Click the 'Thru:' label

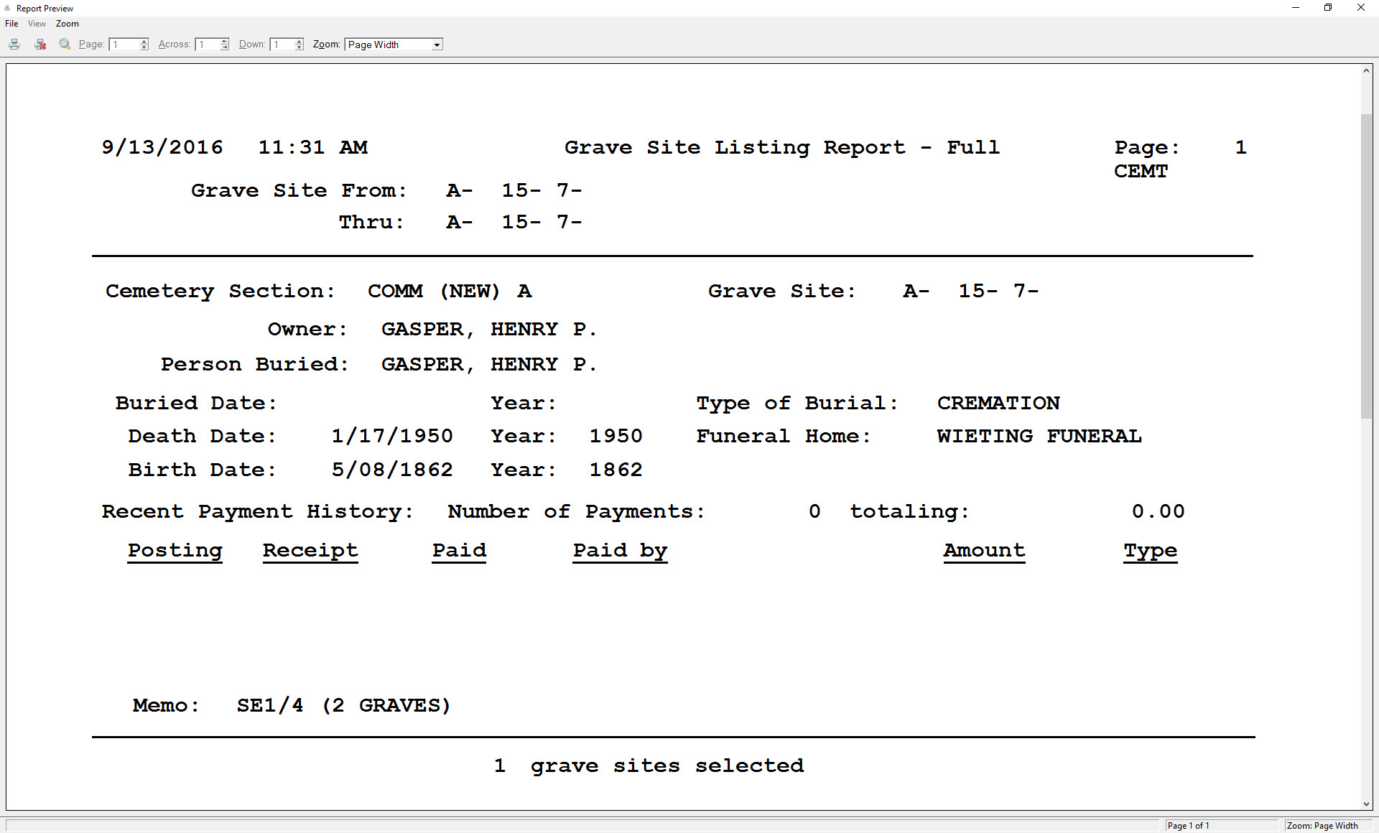371,223
